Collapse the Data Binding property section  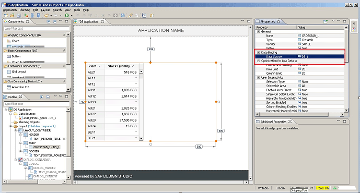point(259,53)
